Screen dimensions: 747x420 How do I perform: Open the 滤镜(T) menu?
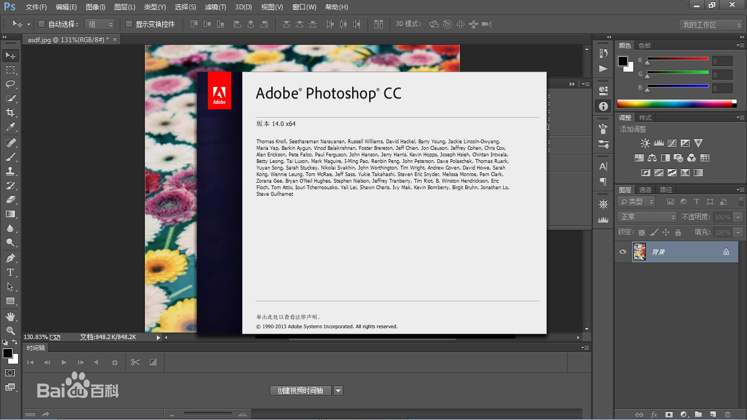215,7
